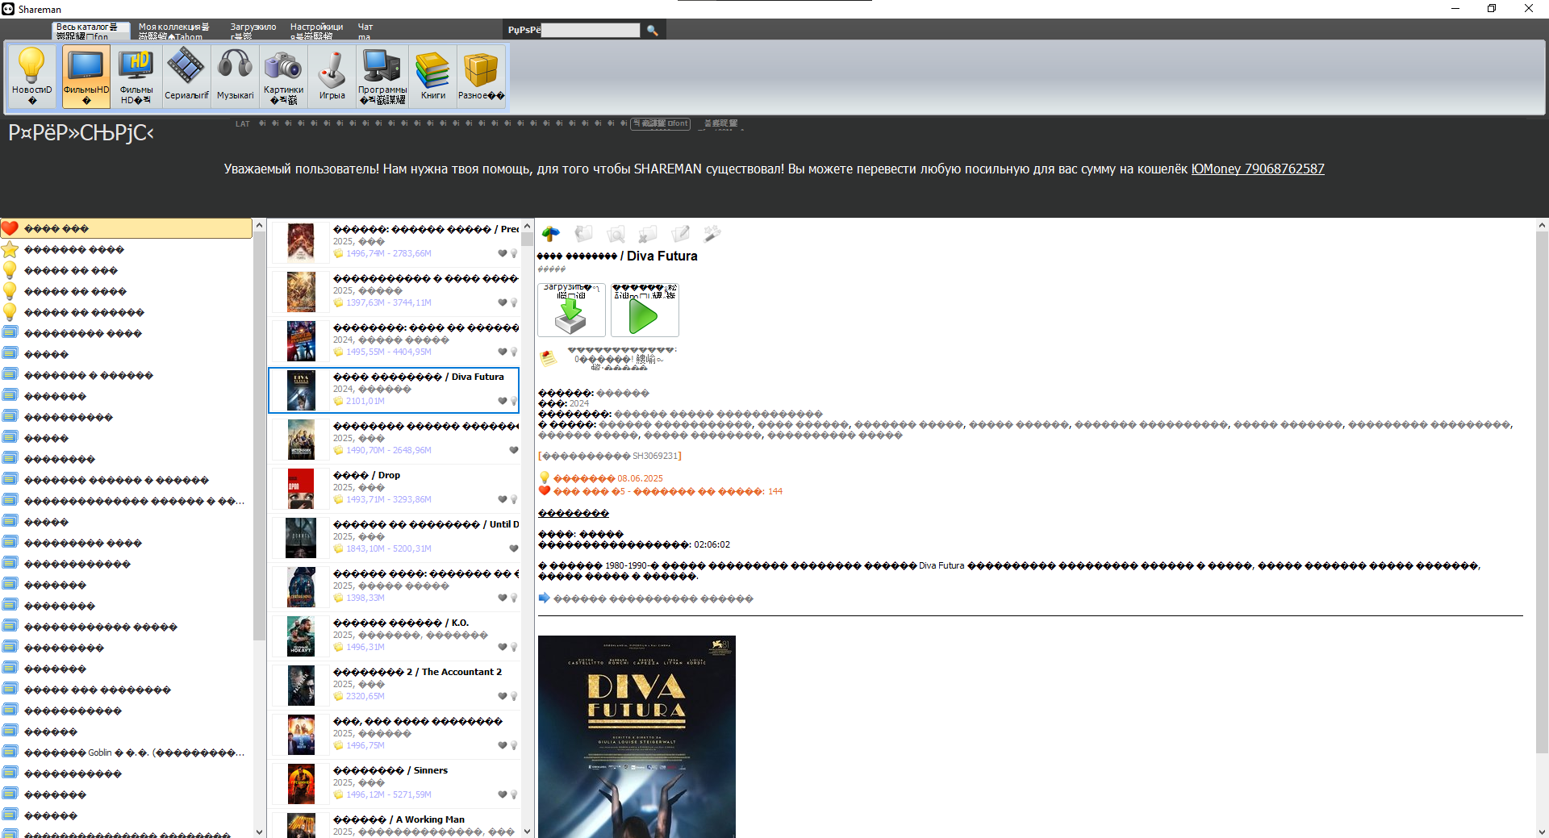Open the Новости lightbulb category

32,76
